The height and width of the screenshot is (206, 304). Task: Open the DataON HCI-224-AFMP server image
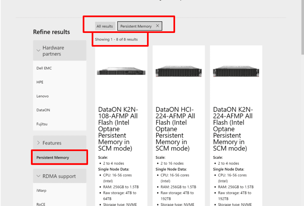[179, 71]
